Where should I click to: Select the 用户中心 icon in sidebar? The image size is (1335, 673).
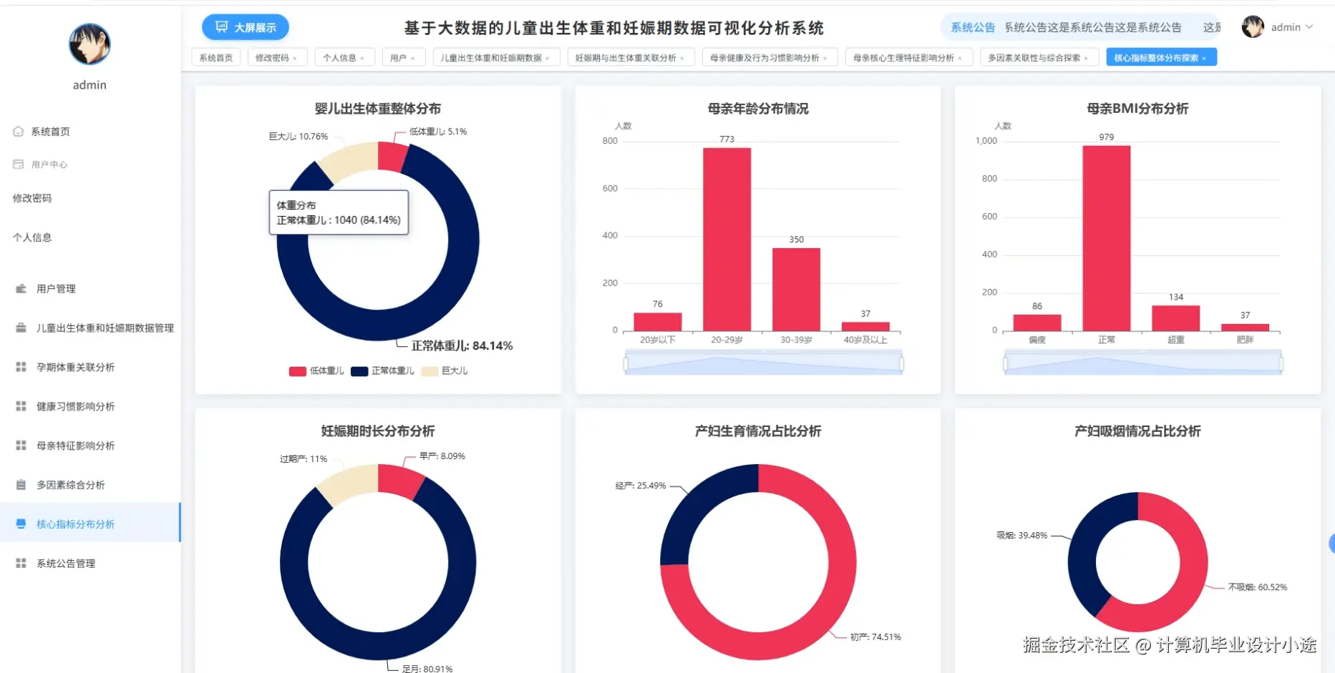tap(19, 164)
